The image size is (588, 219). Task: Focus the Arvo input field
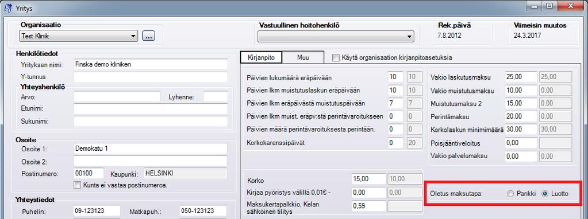[117, 97]
